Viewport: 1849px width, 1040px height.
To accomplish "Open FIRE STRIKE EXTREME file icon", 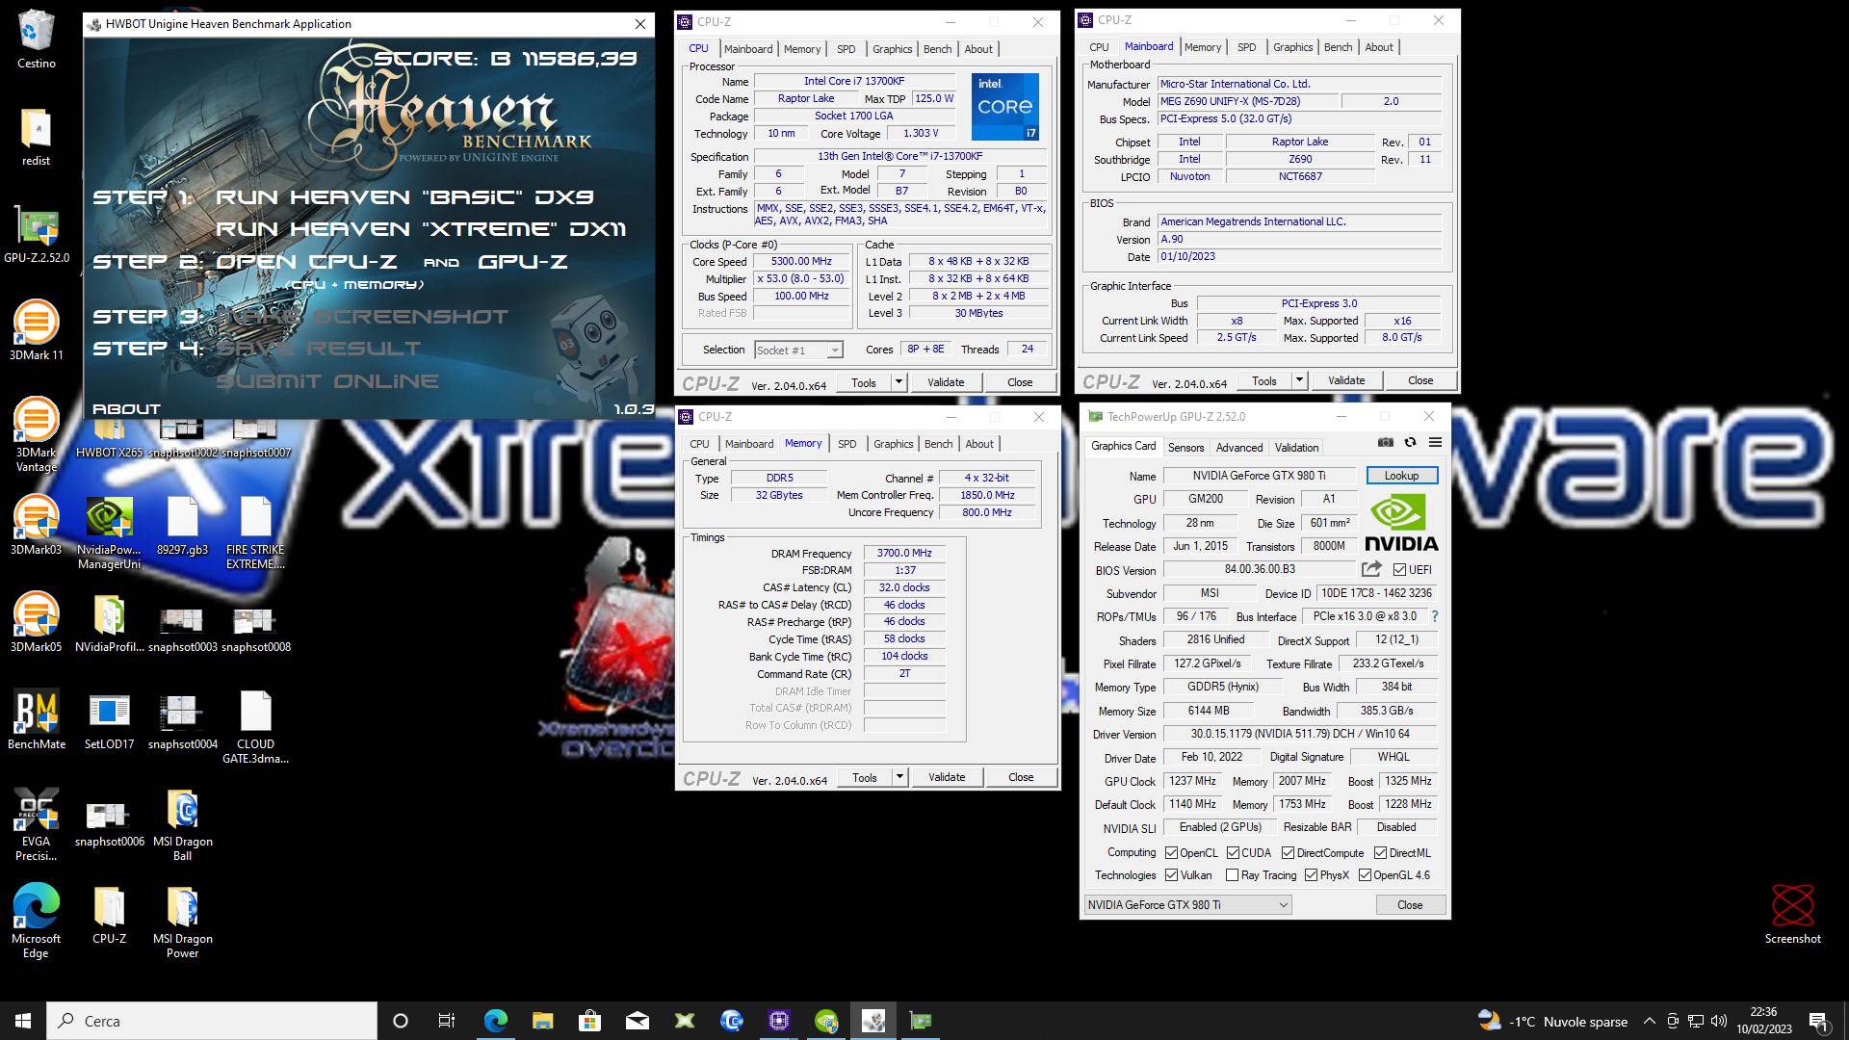I will pos(255,531).
